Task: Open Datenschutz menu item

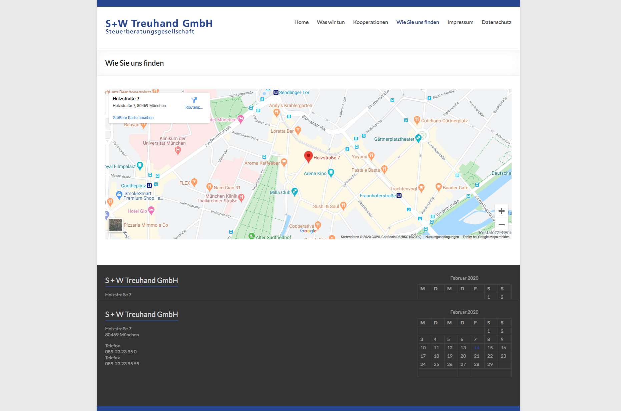Action: coord(496,22)
